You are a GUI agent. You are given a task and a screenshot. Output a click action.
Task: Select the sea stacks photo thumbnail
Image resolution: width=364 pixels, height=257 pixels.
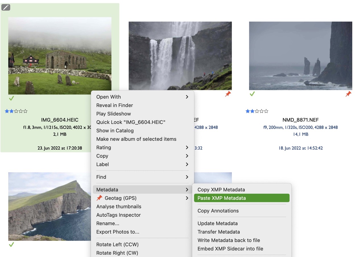click(300, 56)
